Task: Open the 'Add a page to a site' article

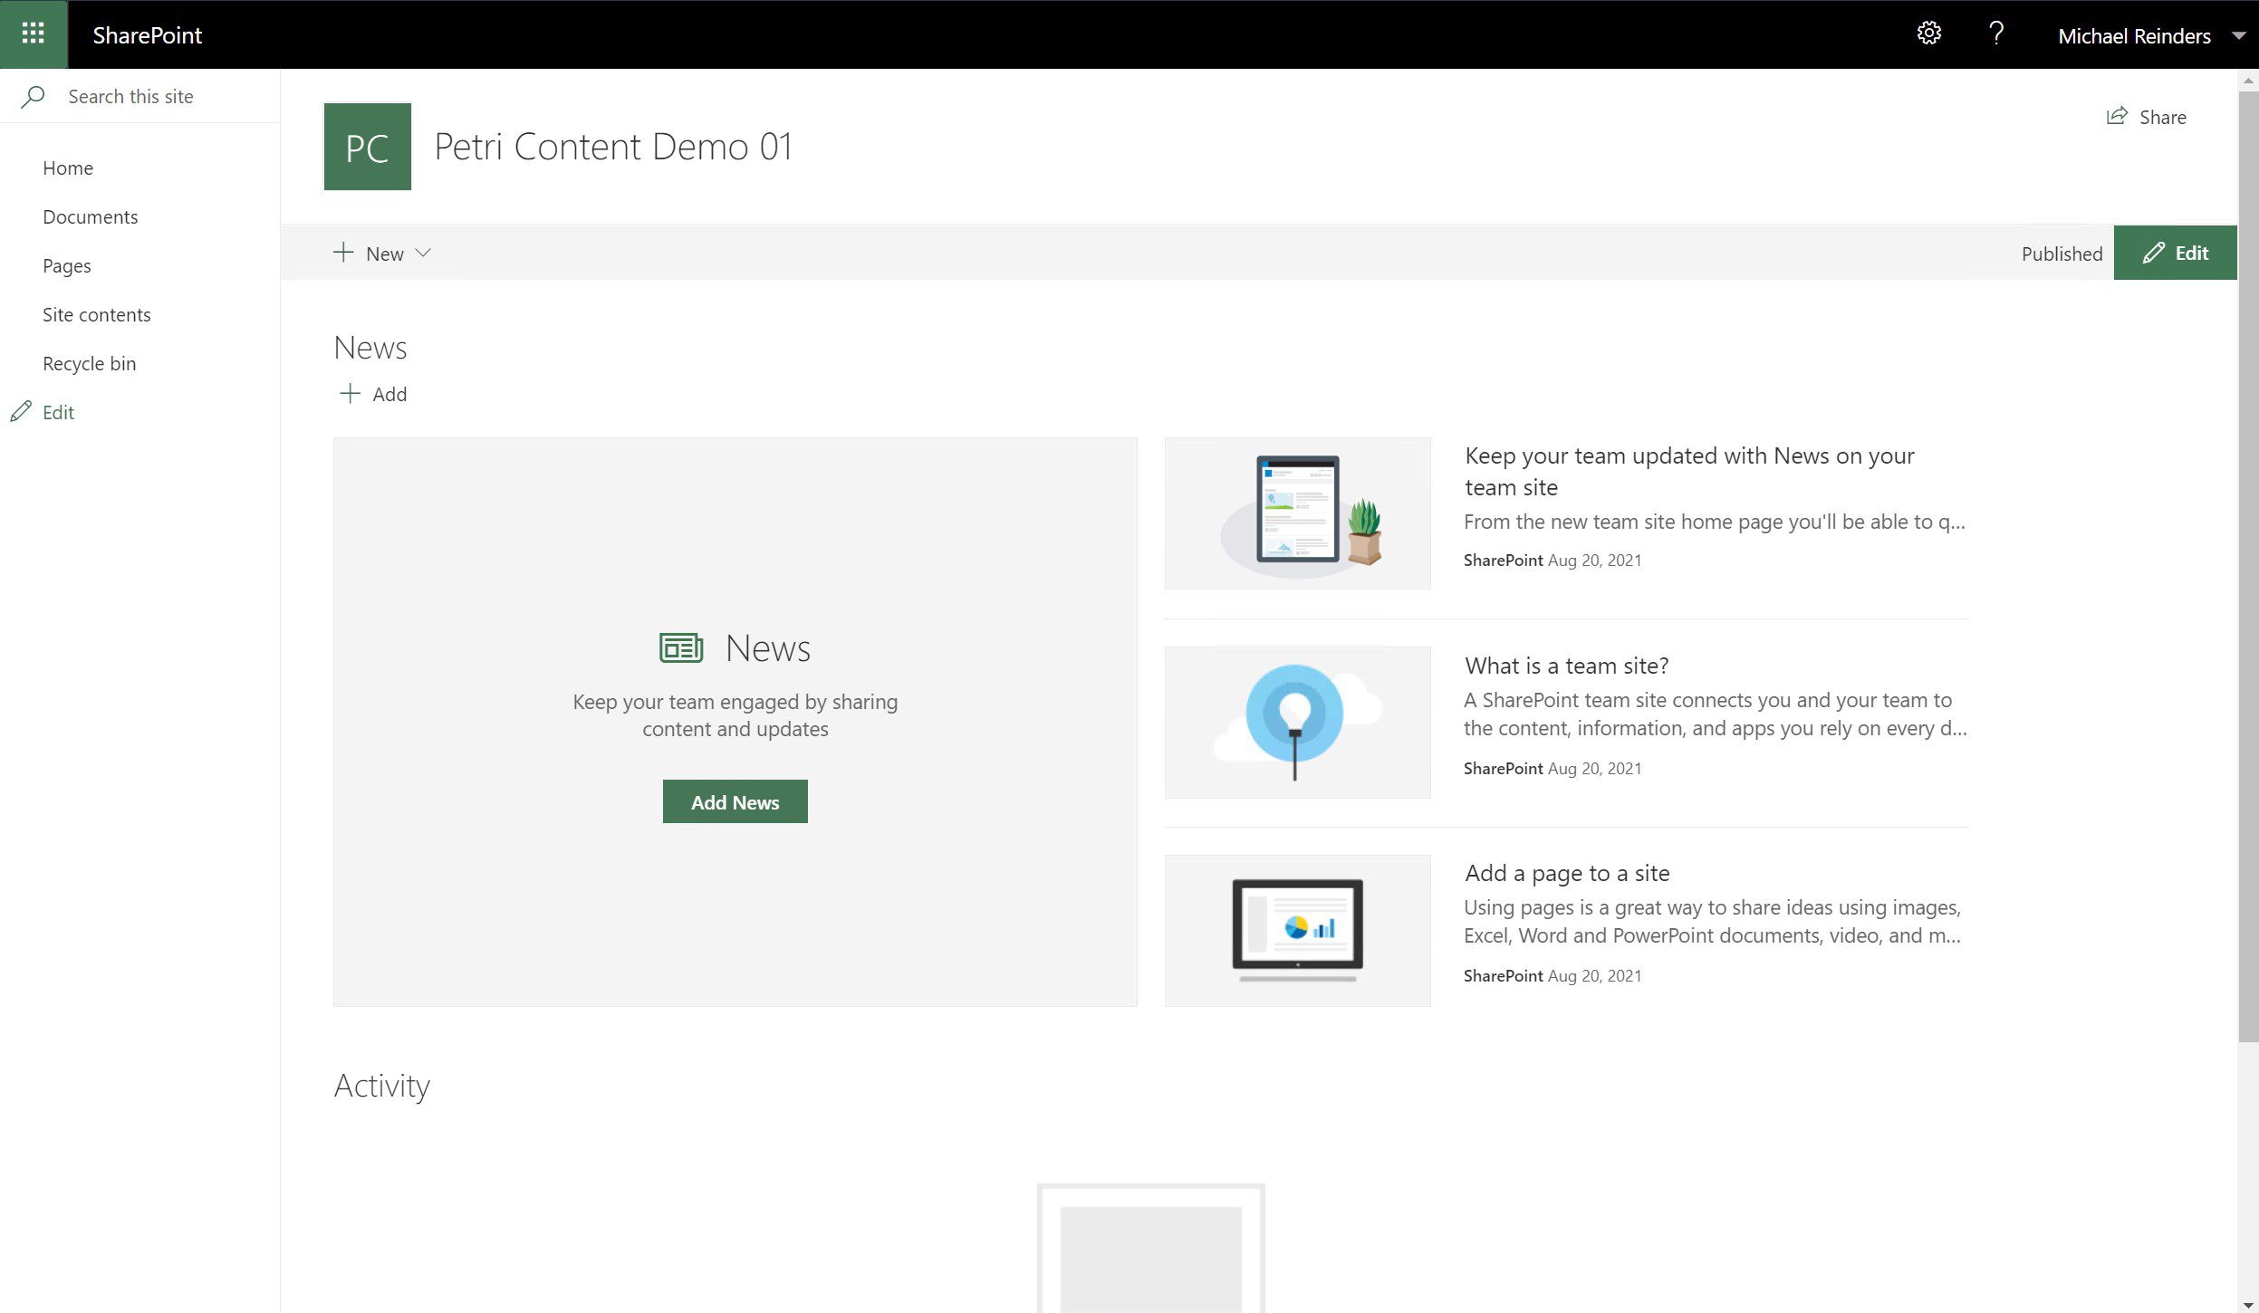Action: point(1567,873)
